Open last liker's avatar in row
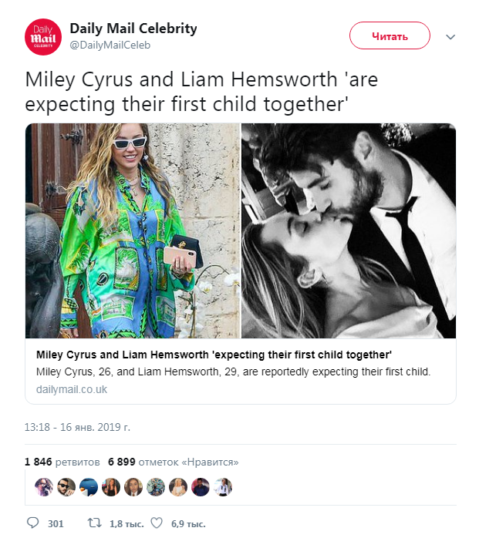Screen dimensions: 479x548 pos(223,487)
